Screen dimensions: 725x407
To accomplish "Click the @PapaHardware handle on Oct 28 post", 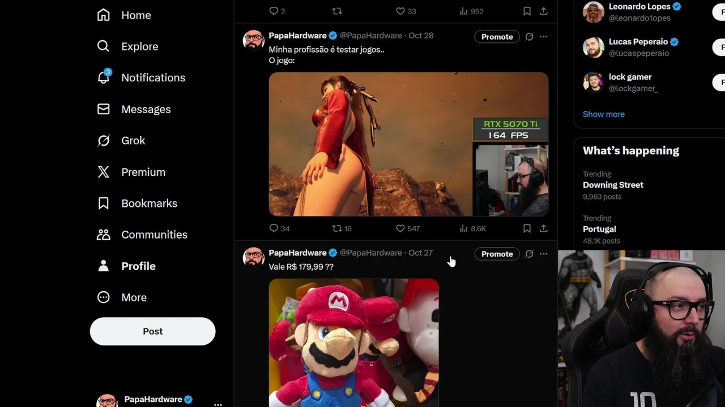I will 370,36.
